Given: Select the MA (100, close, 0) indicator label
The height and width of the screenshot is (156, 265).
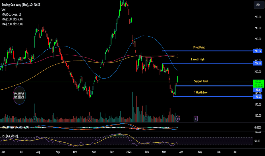Looking at the screenshot, I should pos(12,19).
